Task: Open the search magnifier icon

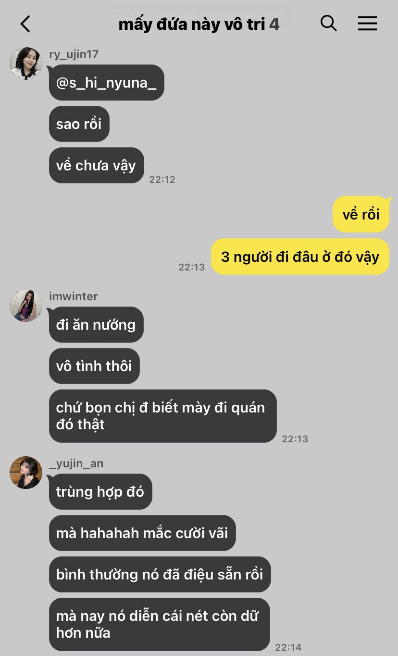Action: 328,23
